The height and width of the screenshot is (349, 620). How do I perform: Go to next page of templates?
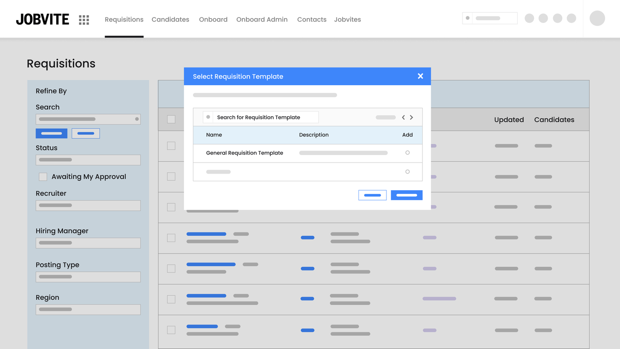click(411, 117)
